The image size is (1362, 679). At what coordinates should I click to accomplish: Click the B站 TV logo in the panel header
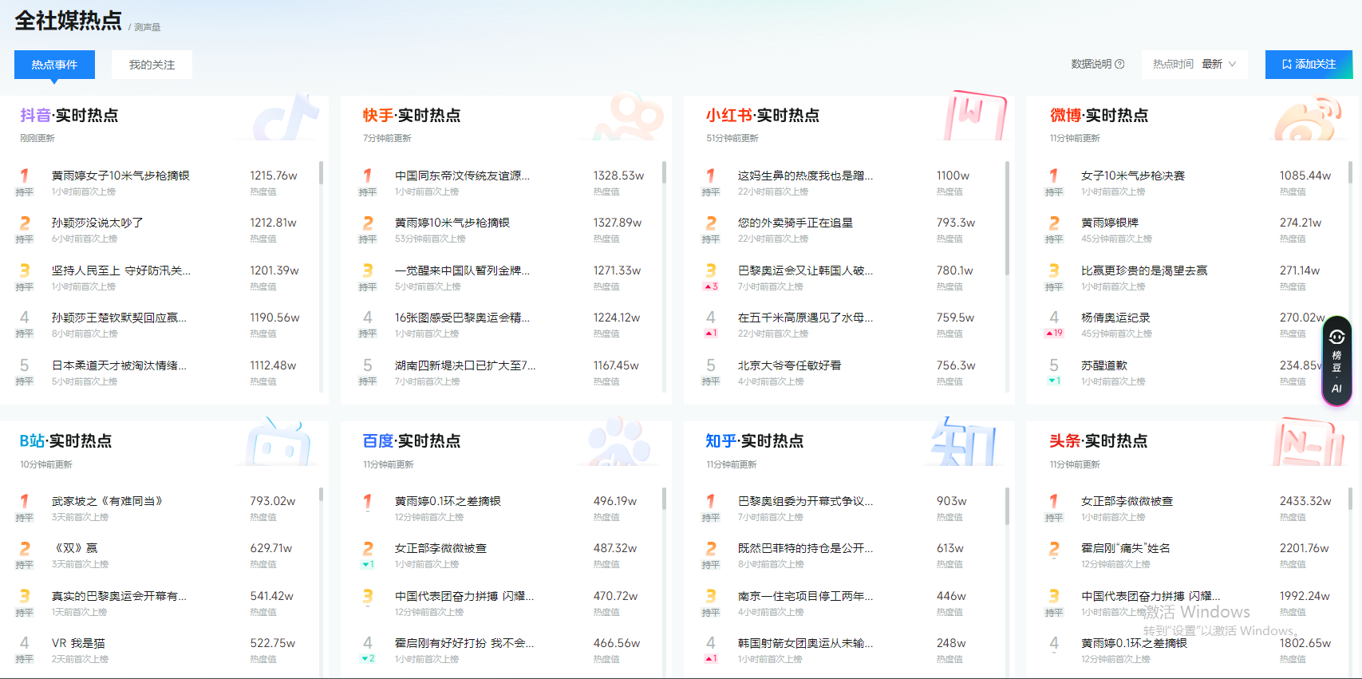pyautogui.click(x=278, y=442)
